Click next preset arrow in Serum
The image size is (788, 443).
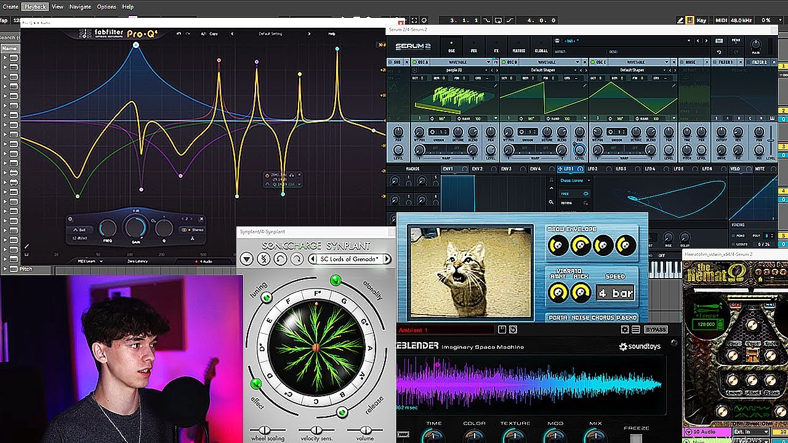click(706, 41)
